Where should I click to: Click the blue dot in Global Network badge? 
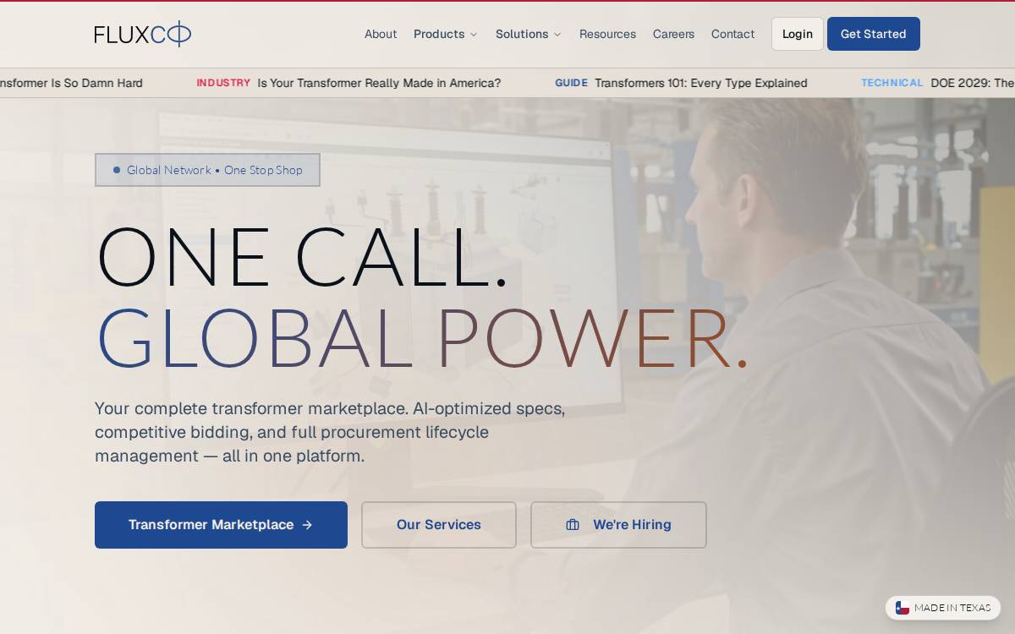tap(117, 170)
